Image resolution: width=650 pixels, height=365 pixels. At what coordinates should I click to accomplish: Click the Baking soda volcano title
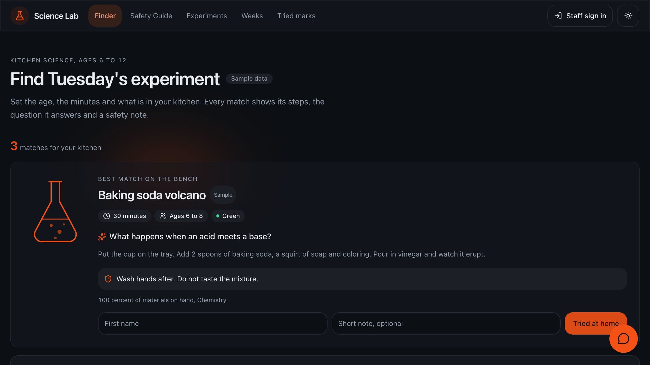[x=152, y=195]
